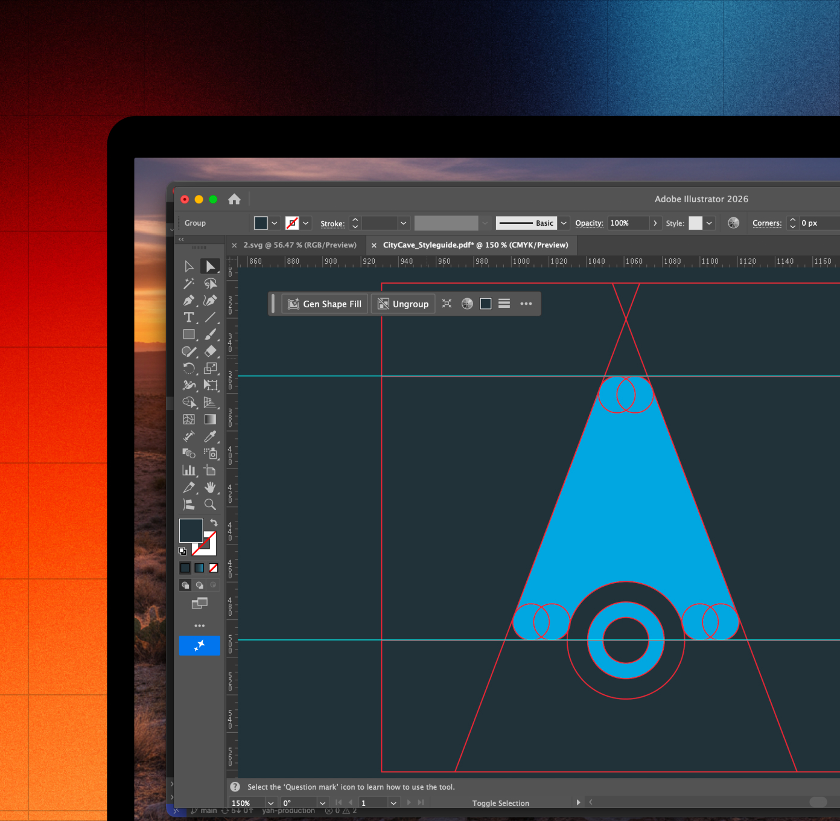Click the Ungroup button
The width and height of the screenshot is (840, 821).
pos(403,304)
